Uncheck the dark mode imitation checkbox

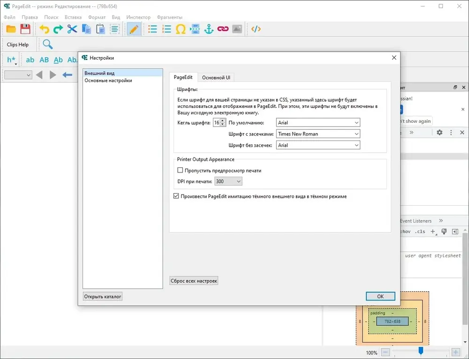tap(176, 196)
